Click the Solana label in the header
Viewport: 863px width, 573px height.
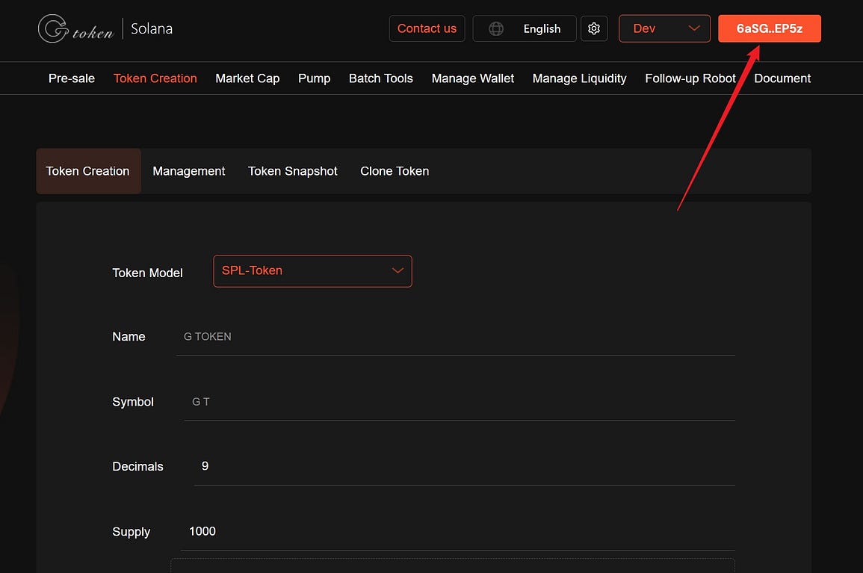152,28
